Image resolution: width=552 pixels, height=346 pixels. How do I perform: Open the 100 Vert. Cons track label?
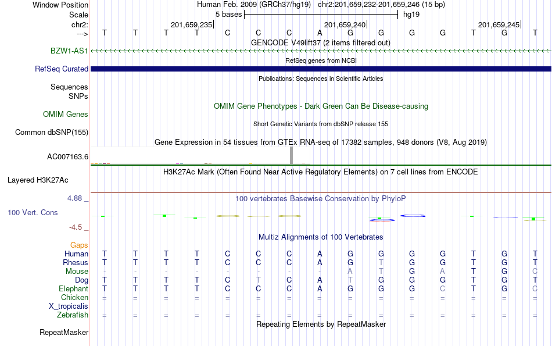tap(33, 212)
